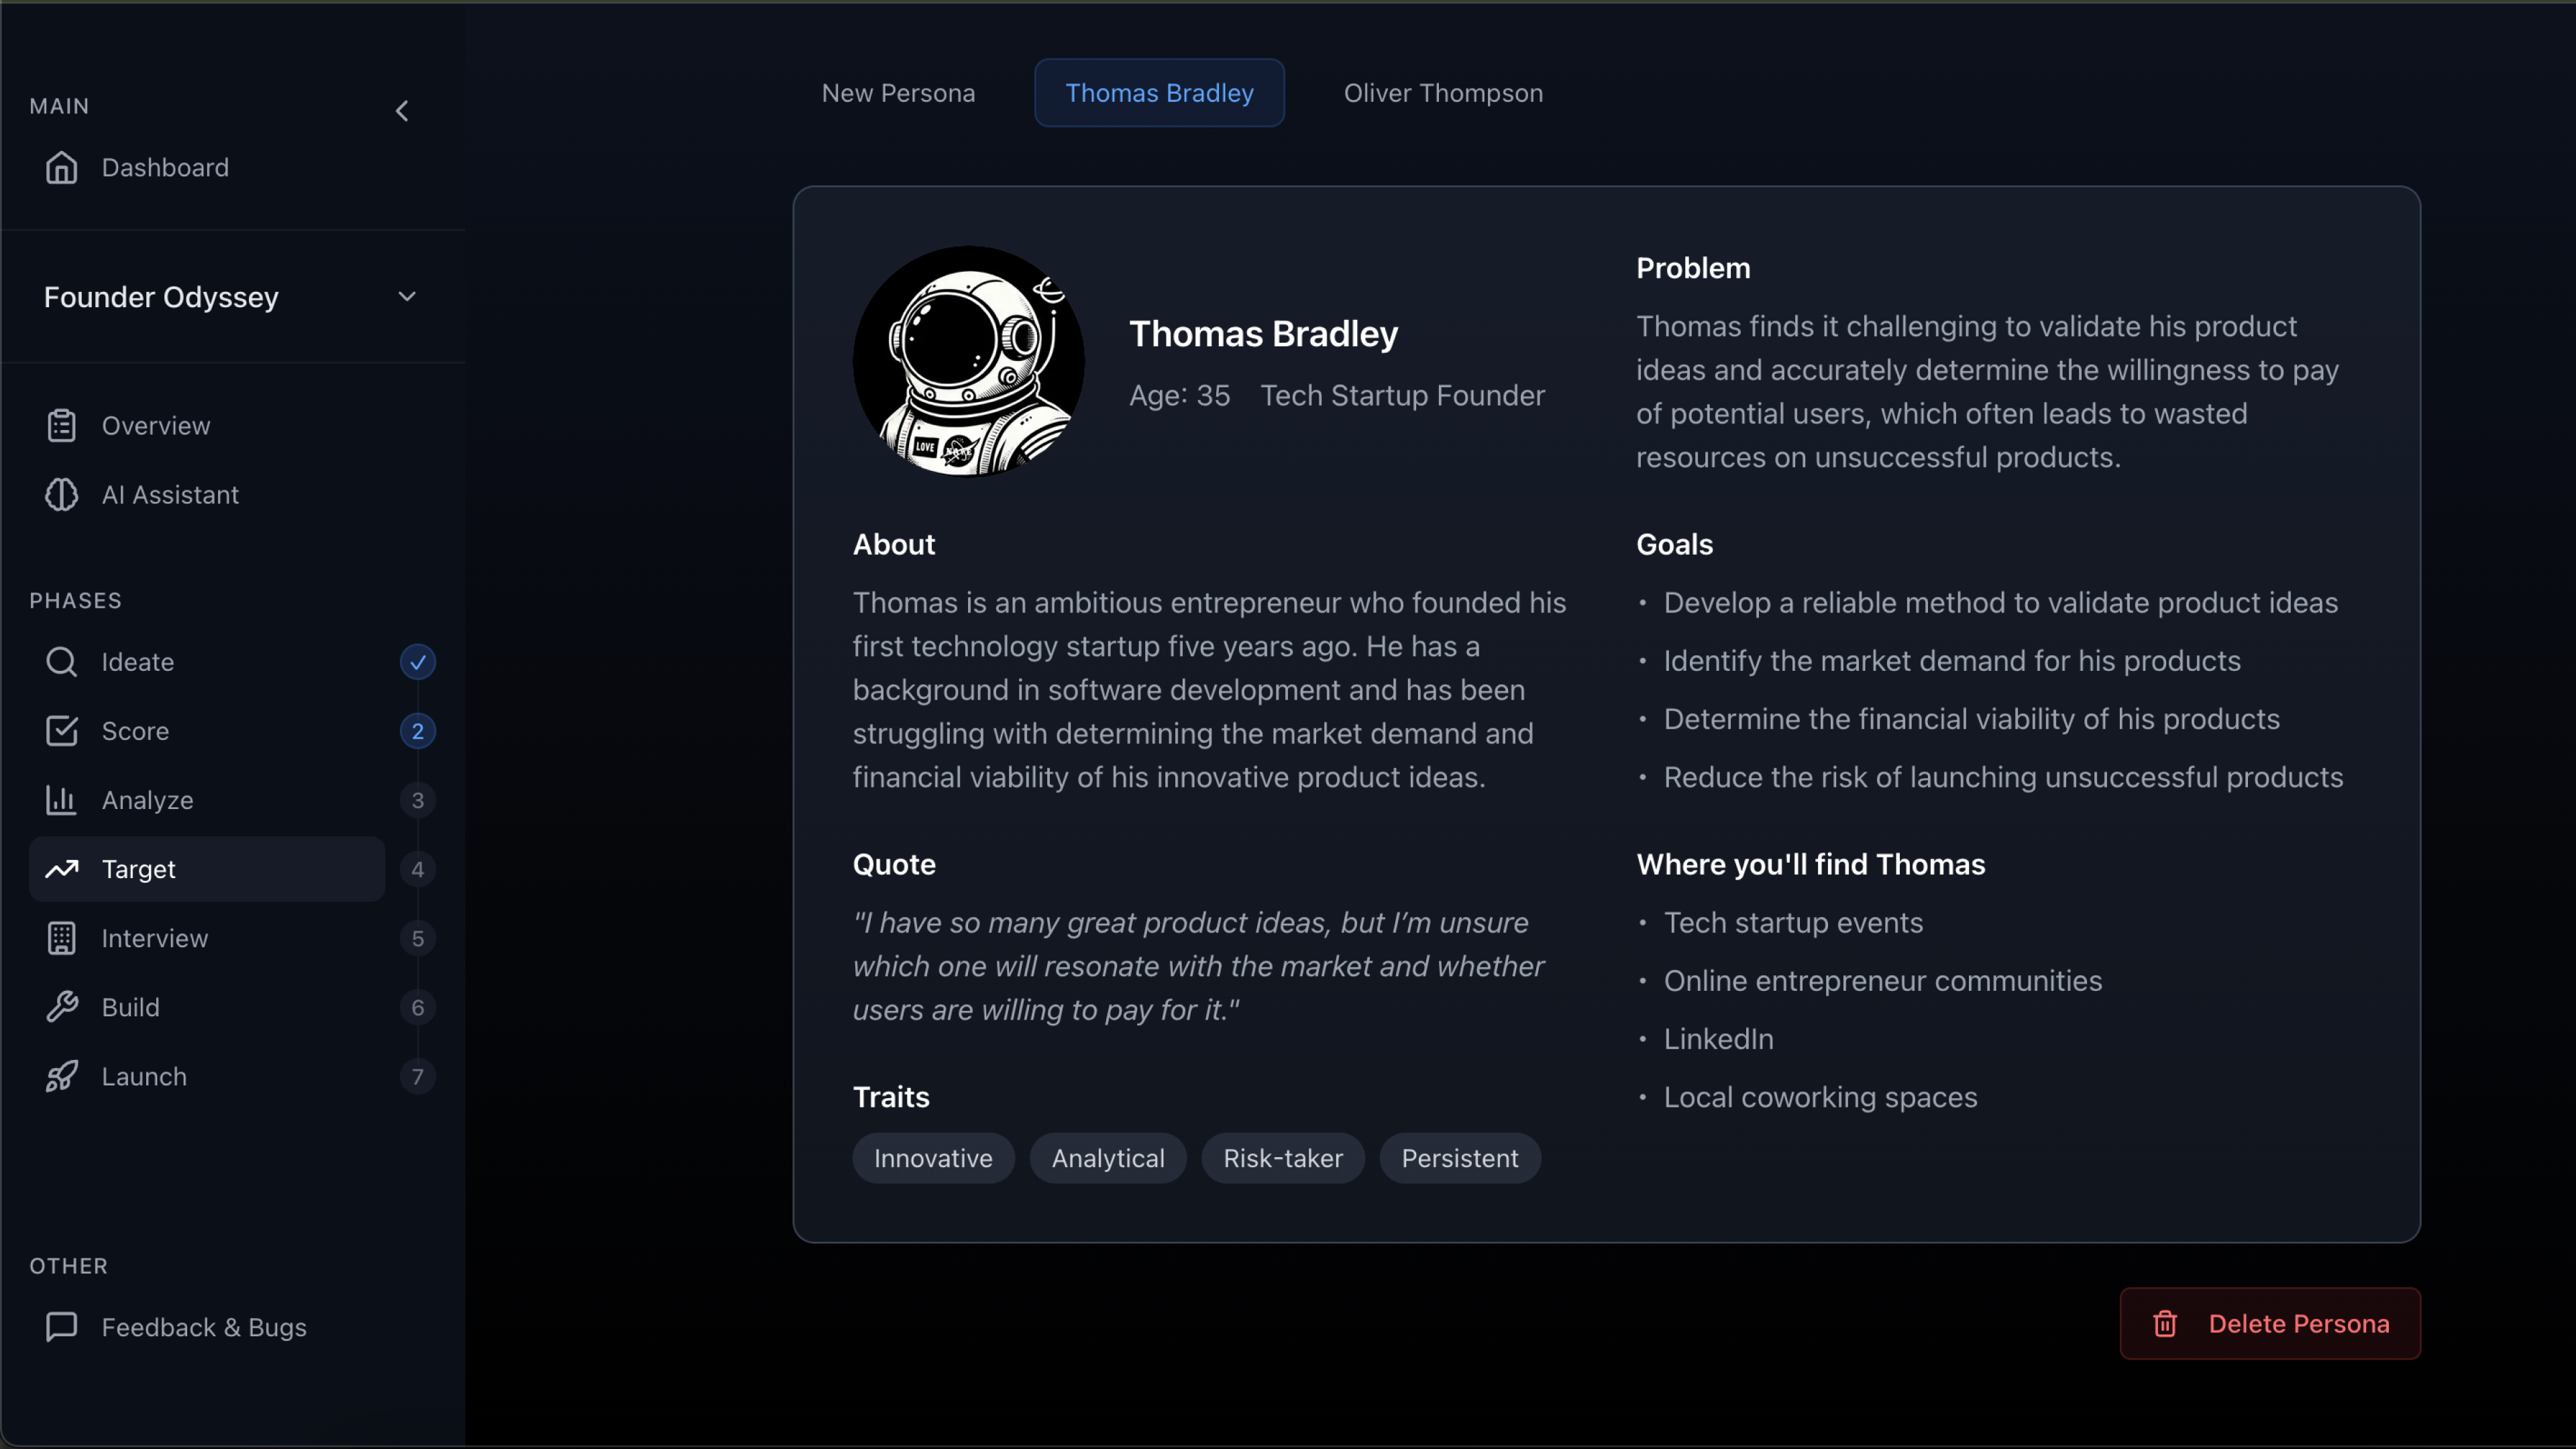Click the Innovative trait chip
Image resolution: width=2576 pixels, height=1449 pixels.
[932, 1158]
